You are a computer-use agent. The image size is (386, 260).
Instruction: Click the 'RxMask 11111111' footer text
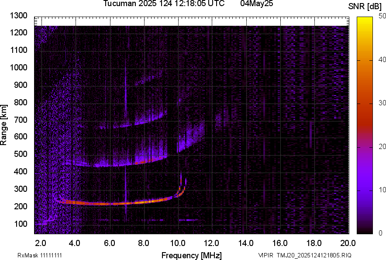point(40,255)
